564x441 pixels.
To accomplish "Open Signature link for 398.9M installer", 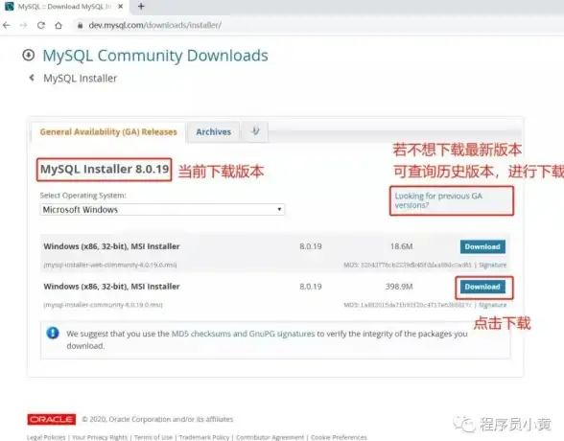I will tap(492, 305).
